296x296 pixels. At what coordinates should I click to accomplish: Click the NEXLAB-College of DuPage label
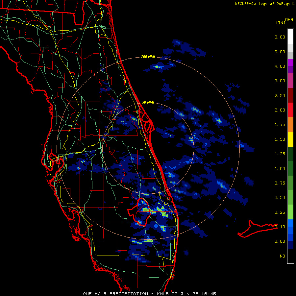click(262, 4)
